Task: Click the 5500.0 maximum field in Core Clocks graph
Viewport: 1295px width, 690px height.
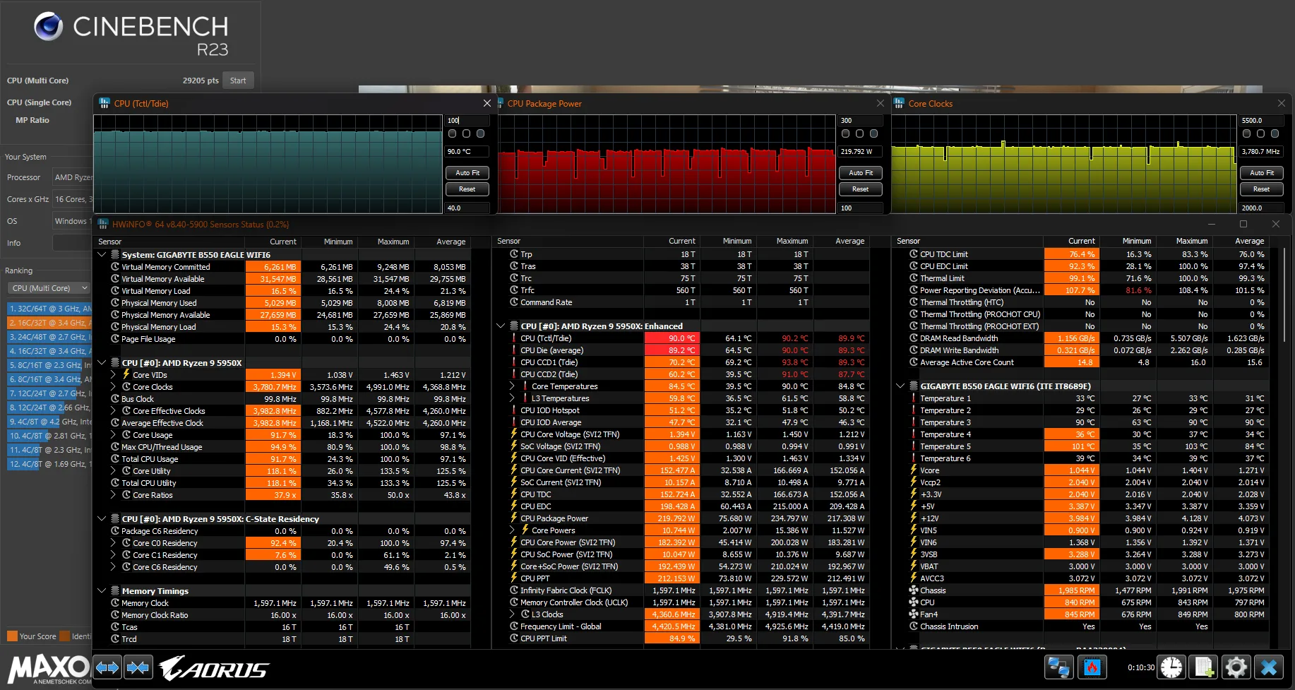Action: (1262, 121)
